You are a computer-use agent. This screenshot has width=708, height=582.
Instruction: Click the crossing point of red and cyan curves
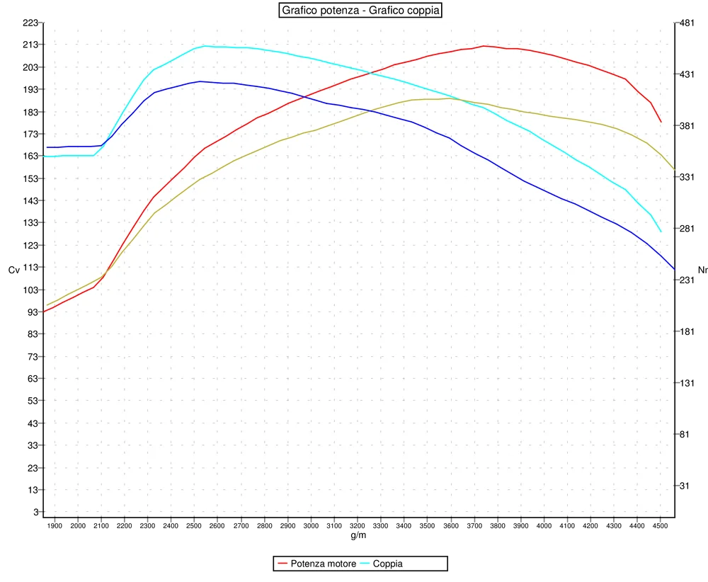(371, 72)
